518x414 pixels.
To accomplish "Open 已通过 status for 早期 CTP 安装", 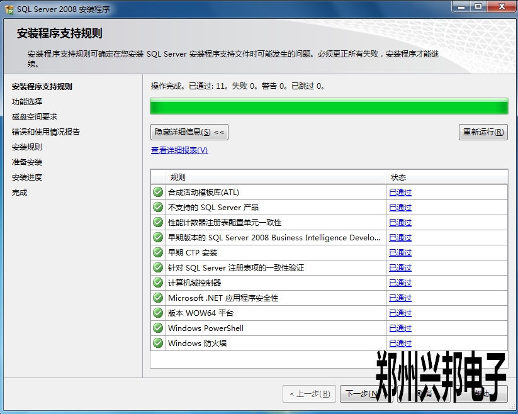I will click(400, 253).
